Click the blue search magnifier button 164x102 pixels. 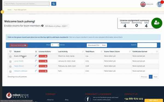[54, 4]
